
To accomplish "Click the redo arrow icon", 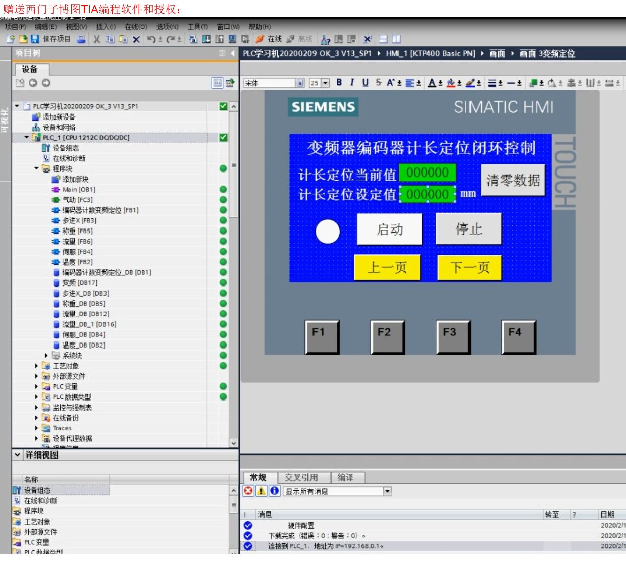I will [170, 39].
